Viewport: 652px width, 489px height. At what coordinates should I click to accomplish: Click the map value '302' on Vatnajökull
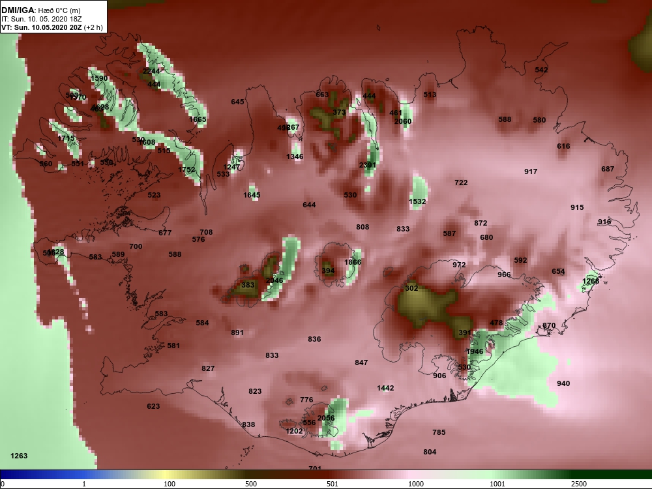click(411, 289)
